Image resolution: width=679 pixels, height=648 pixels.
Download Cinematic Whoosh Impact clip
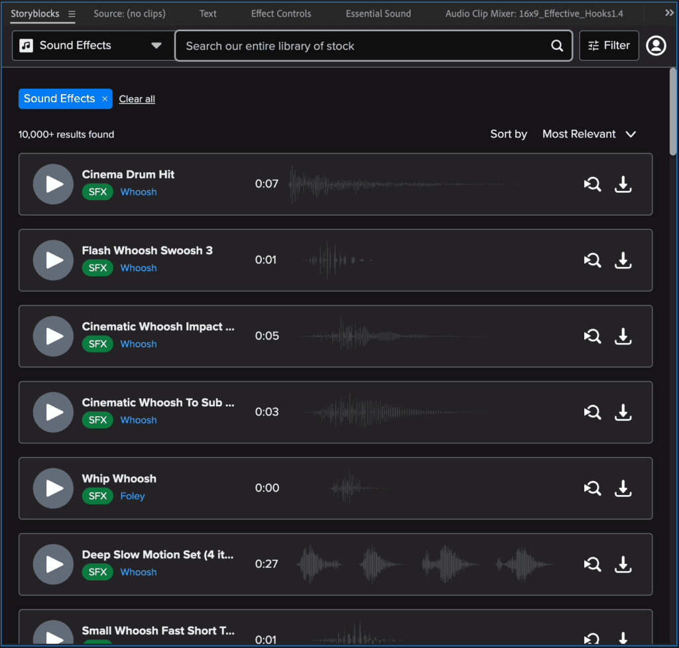pos(623,336)
